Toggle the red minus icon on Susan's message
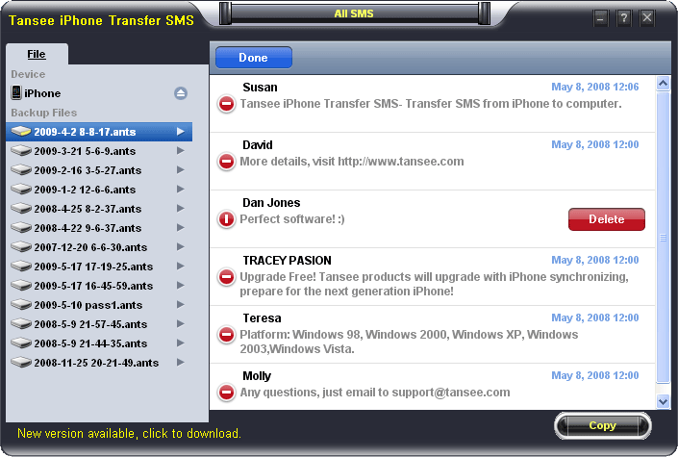Image resolution: width=678 pixels, height=457 pixels. click(x=226, y=104)
